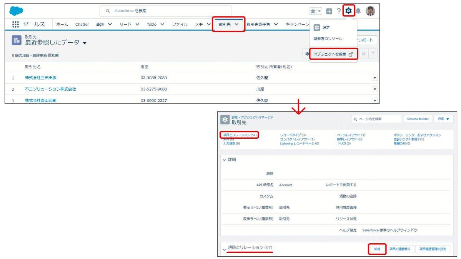Expand the ToDo tab dropdown chevron
This screenshot has width=461, height=259.
162,24
